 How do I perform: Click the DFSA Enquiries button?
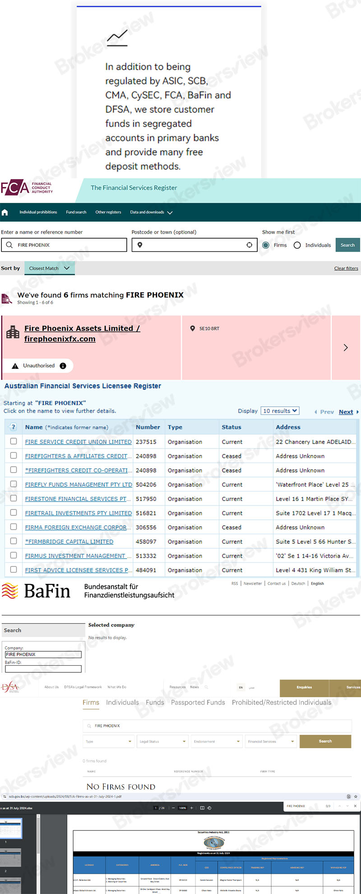click(x=304, y=688)
